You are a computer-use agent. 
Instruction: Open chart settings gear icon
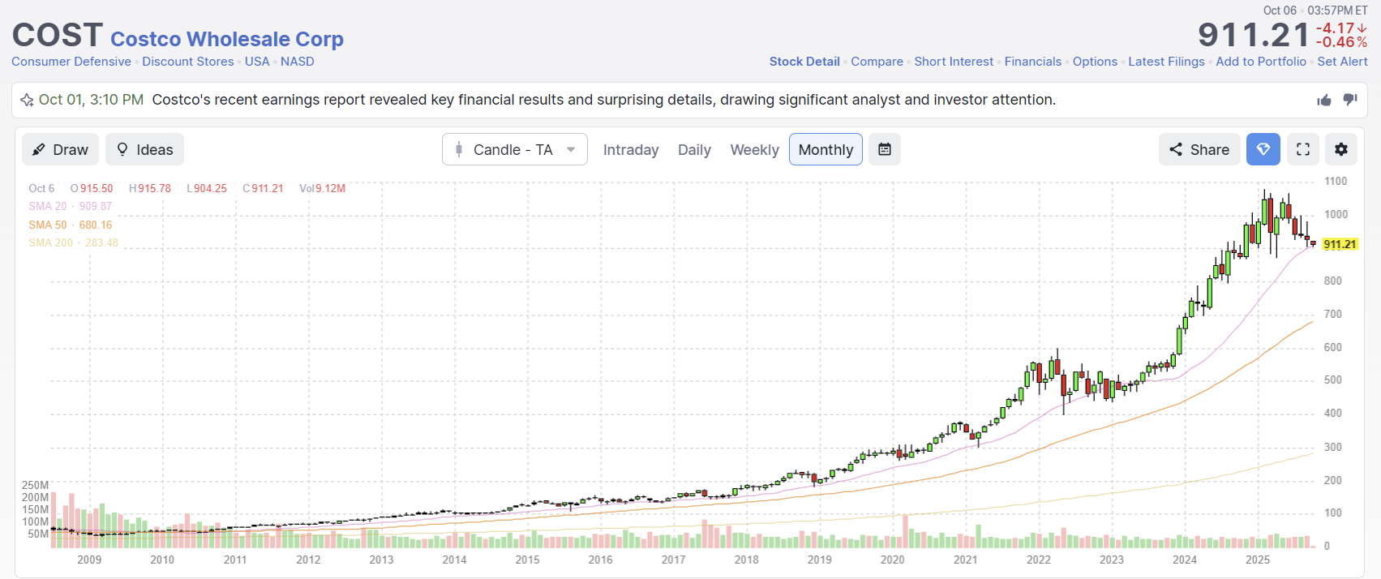pos(1341,149)
